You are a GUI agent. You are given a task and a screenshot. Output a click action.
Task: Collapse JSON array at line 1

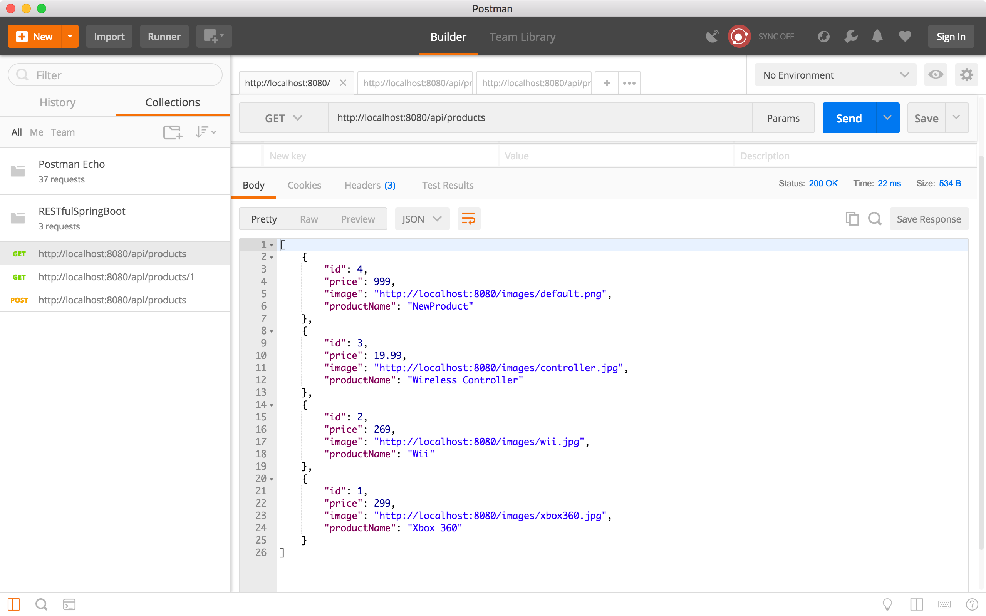click(x=272, y=245)
